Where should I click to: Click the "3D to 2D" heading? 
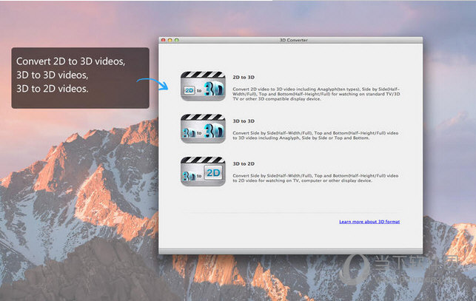[x=243, y=163]
